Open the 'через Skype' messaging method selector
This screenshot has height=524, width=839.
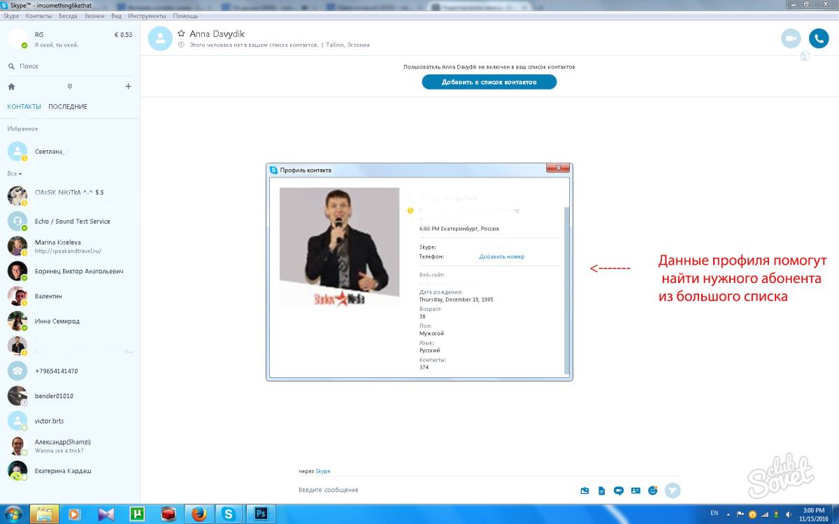point(322,472)
